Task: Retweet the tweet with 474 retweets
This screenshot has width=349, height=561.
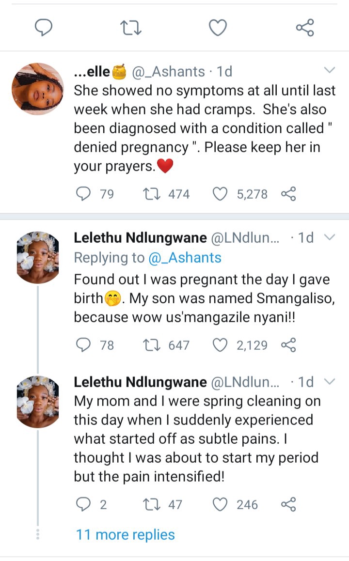Action: (149, 194)
